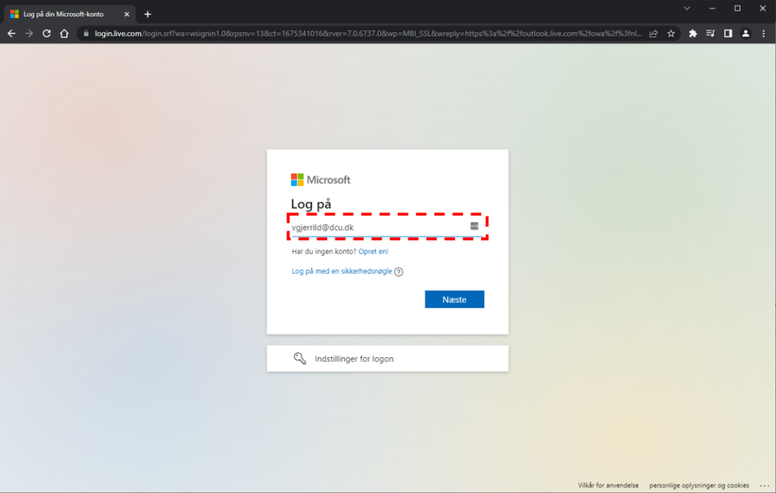Click the password manager icon in email field

point(474,226)
